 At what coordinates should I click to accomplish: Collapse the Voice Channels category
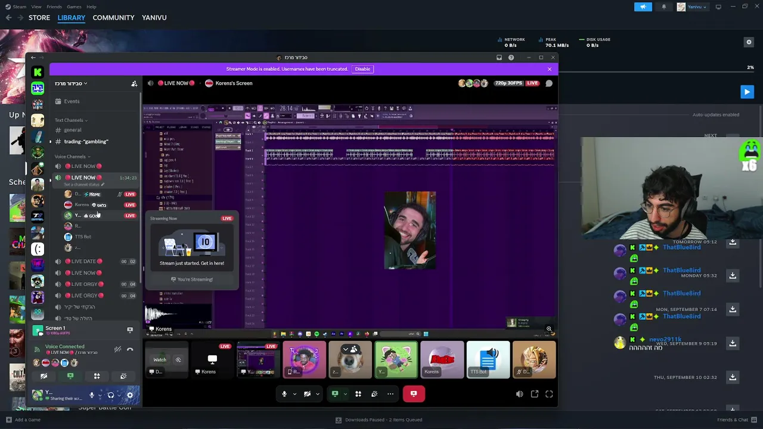pyautogui.click(x=72, y=157)
